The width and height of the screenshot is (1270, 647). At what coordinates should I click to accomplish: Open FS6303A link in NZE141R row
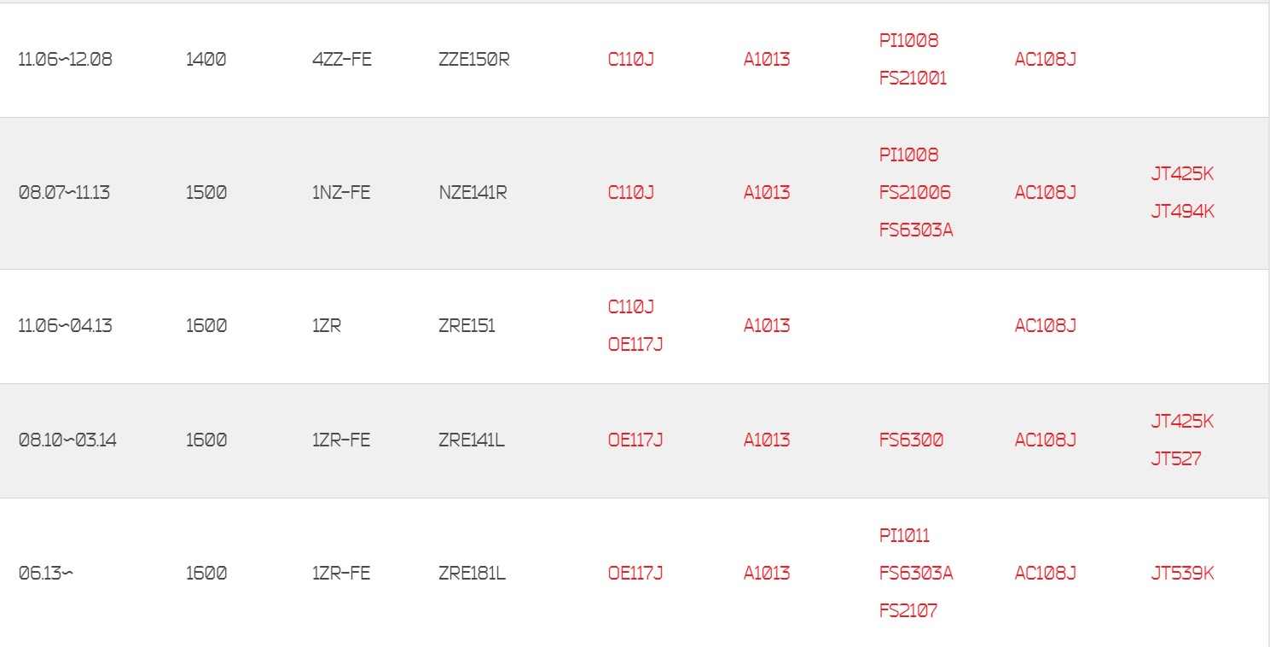pyautogui.click(x=915, y=230)
